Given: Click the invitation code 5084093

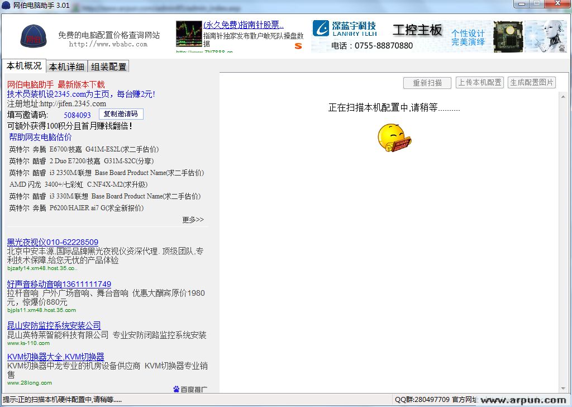Looking at the screenshot, I should point(77,115).
